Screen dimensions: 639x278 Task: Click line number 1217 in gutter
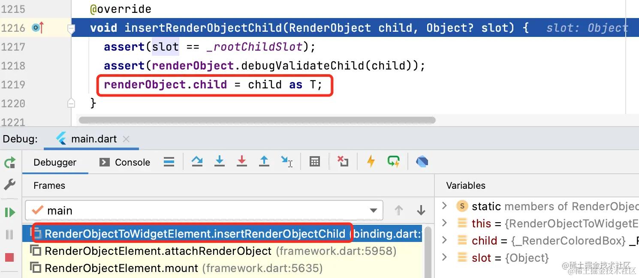coord(13,47)
